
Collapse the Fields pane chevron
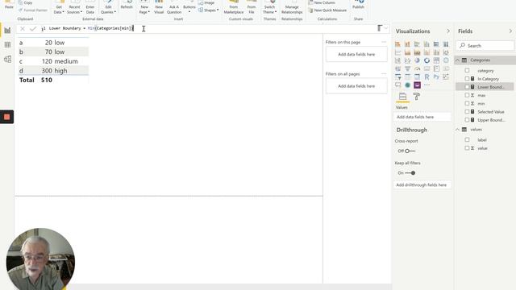pos(510,31)
